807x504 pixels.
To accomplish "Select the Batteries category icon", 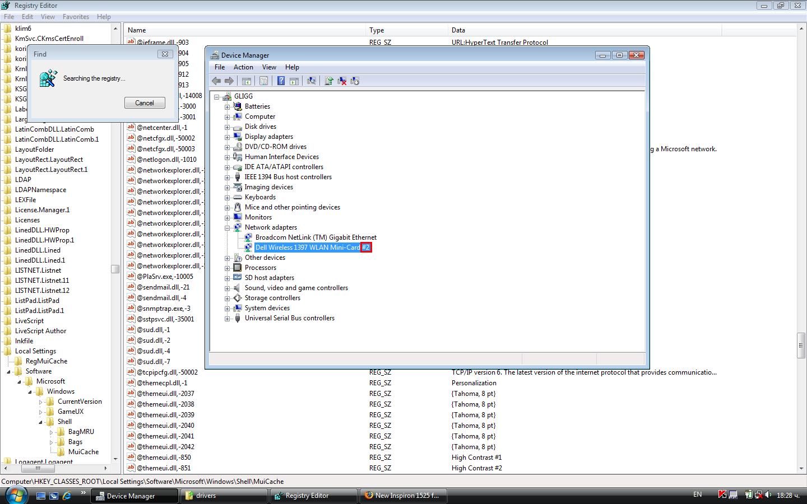I will coord(238,106).
